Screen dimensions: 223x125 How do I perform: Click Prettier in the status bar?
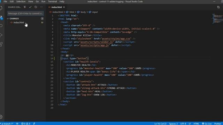coord(218,124)
